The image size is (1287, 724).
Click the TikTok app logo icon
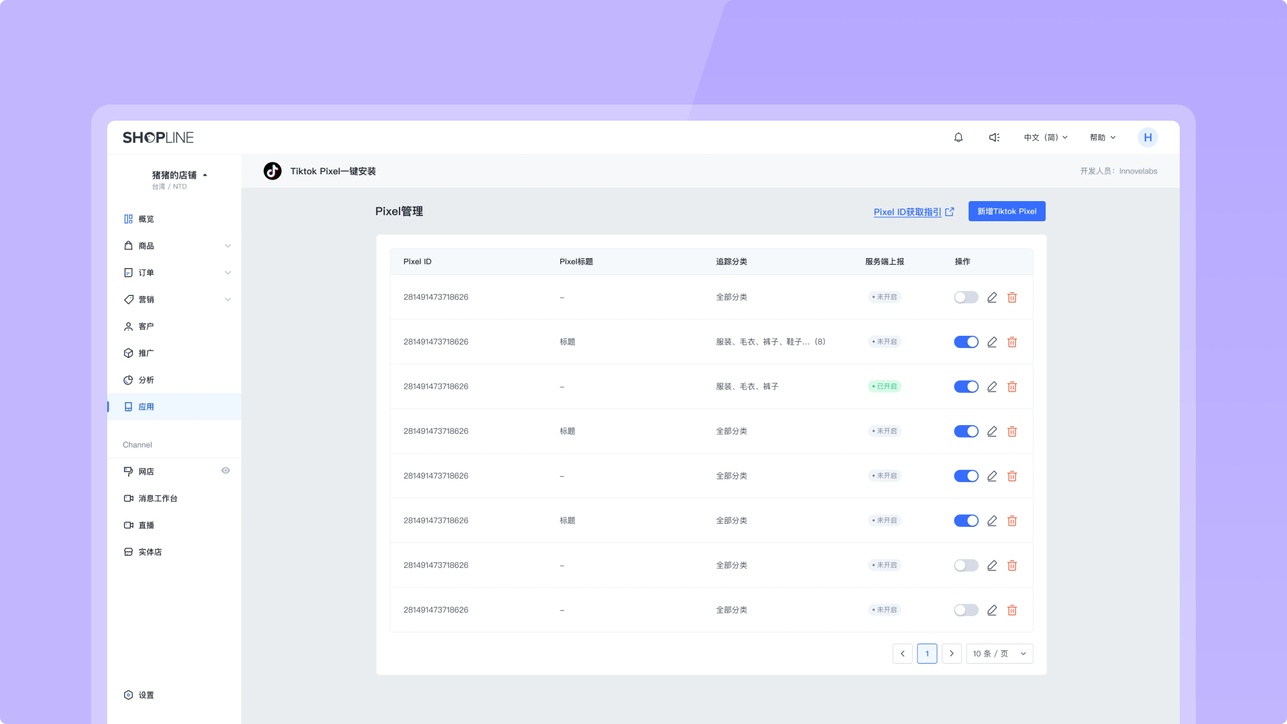point(272,171)
